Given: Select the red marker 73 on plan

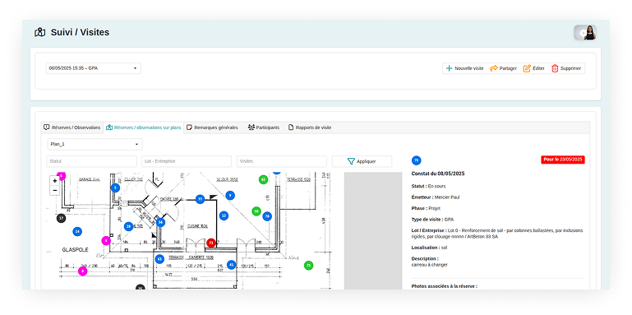Looking at the screenshot, I should 211,243.
